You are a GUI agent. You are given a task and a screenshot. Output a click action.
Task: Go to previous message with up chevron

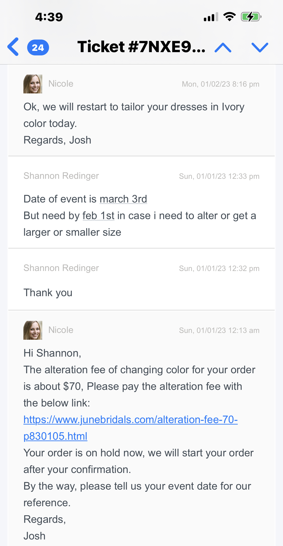pos(223,47)
